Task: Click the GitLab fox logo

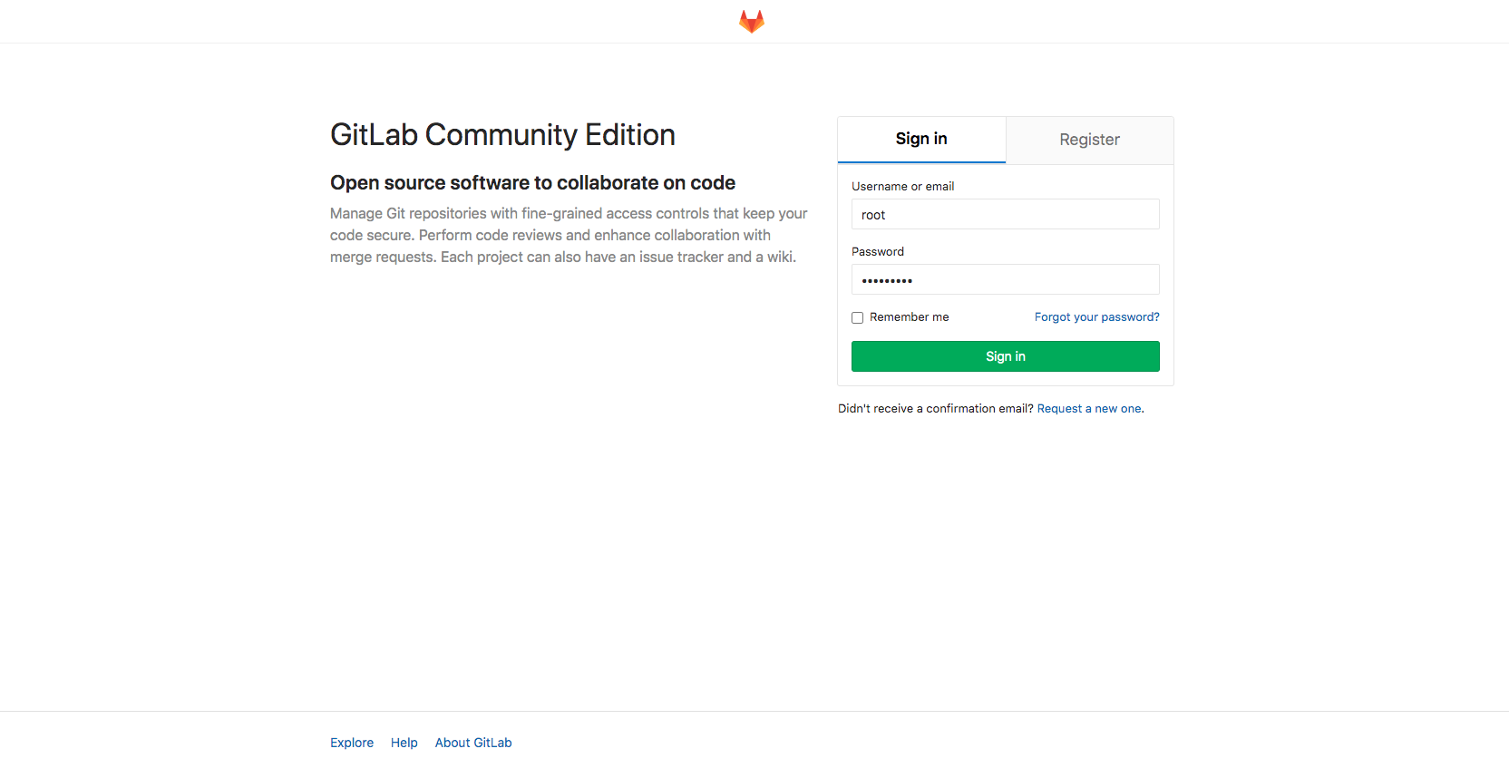Action: coord(752,21)
